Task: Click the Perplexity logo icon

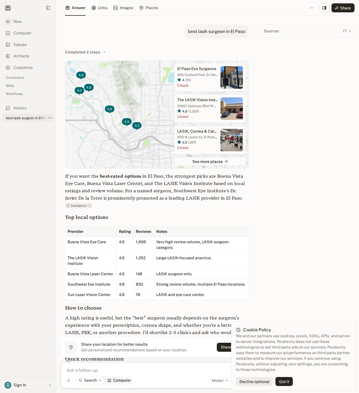Action: pyautogui.click(x=8, y=8)
